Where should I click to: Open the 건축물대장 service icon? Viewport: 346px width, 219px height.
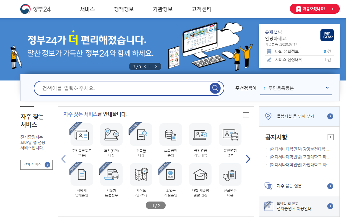pyautogui.click(x=141, y=134)
